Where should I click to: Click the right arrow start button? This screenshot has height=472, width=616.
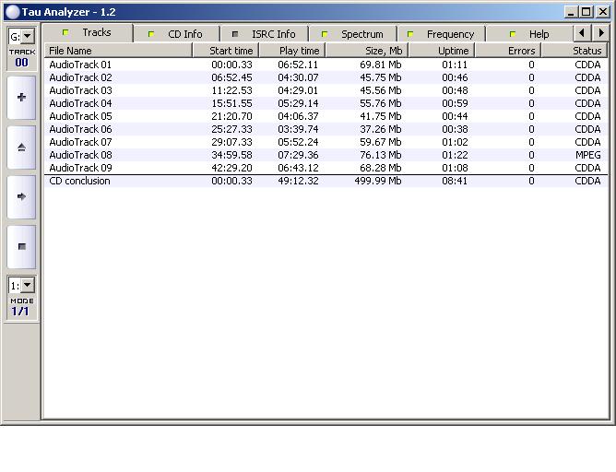[21, 196]
